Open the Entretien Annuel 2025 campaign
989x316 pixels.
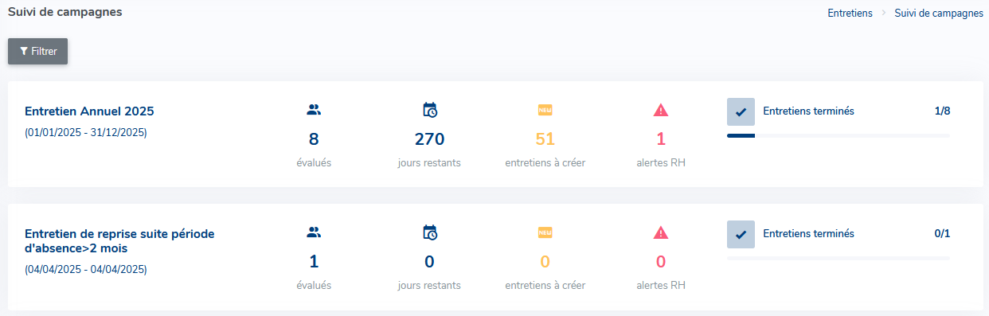coord(89,111)
